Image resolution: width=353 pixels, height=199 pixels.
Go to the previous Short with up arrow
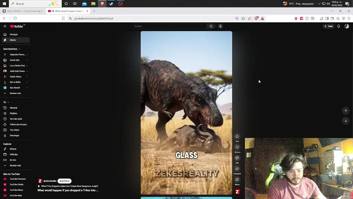pyautogui.click(x=346, y=111)
